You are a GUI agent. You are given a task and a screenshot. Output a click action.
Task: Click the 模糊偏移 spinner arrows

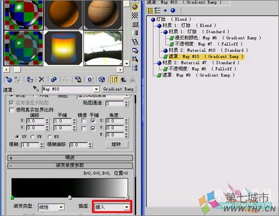[x=90, y=145]
